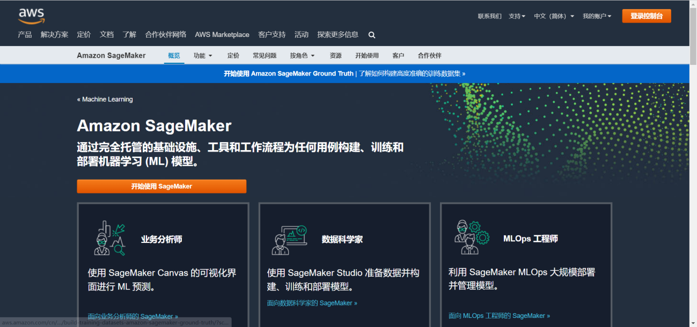Expand the 按角色 dropdown
Viewport: 697px width, 327px height.
tap(301, 55)
